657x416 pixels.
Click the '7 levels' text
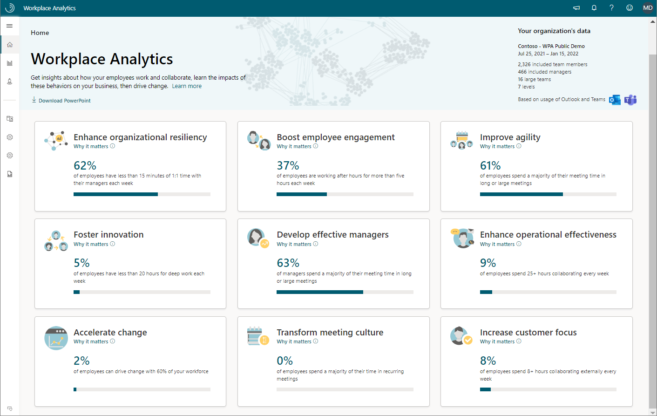coord(526,87)
